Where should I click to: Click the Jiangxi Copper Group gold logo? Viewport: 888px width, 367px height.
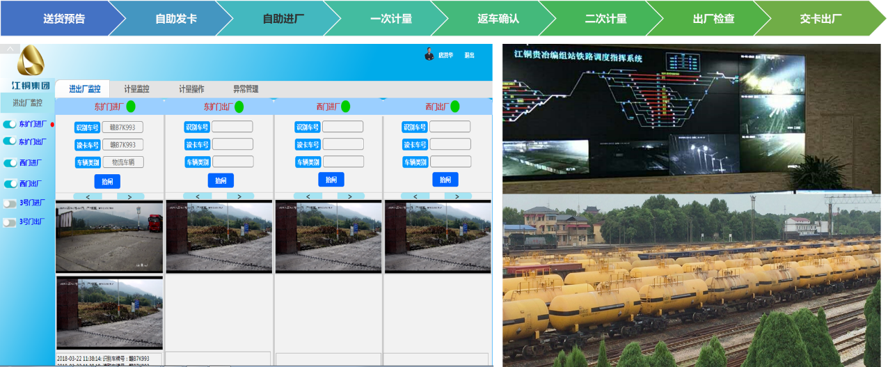31,63
